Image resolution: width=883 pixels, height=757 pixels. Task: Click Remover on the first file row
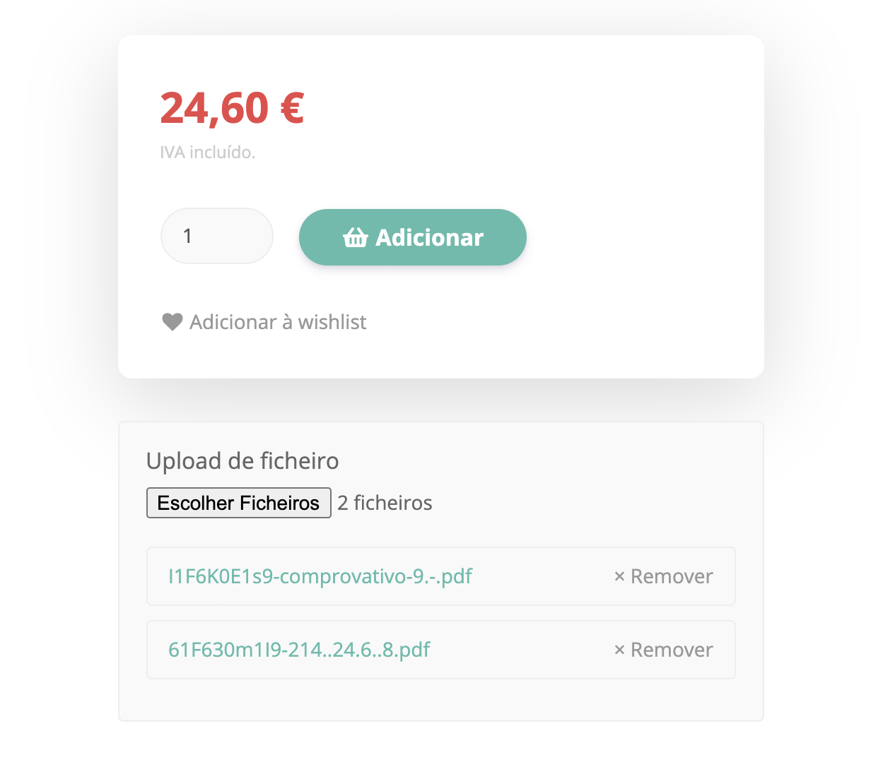coord(672,576)
